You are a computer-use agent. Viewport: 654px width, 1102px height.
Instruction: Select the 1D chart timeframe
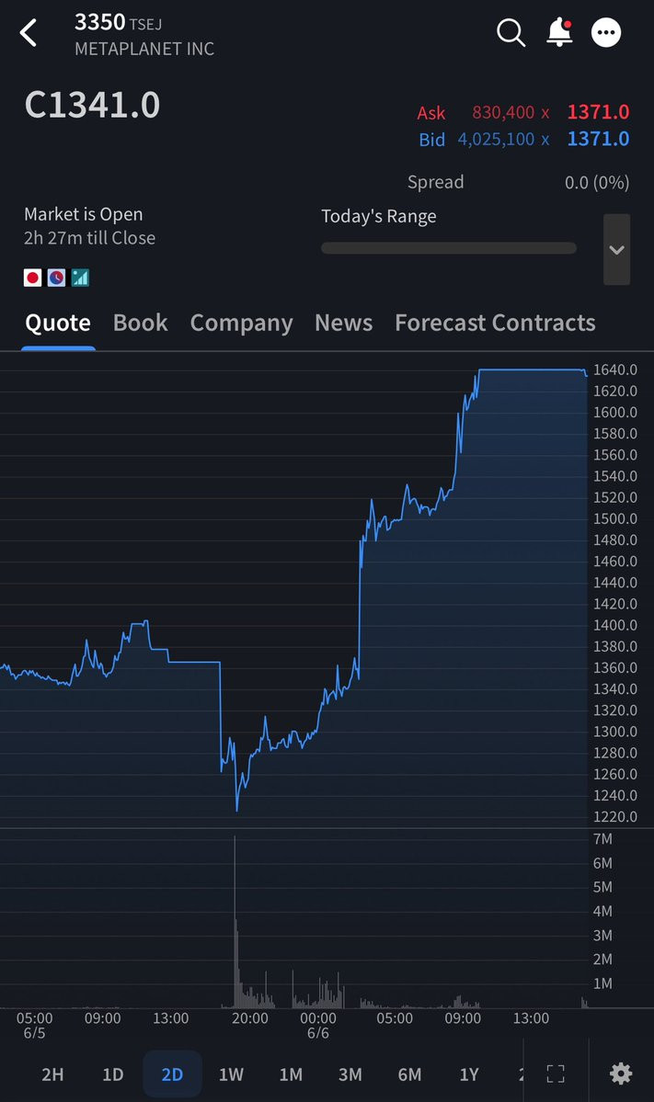[112, 1074]
